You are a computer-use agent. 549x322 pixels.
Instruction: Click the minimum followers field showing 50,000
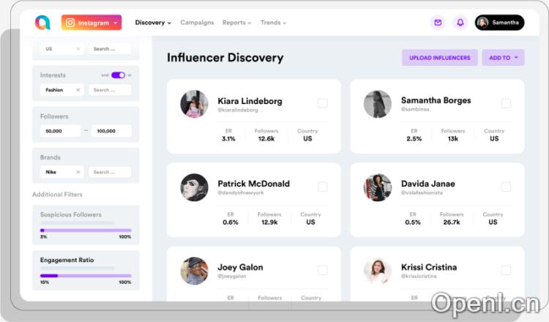[59, 131]
